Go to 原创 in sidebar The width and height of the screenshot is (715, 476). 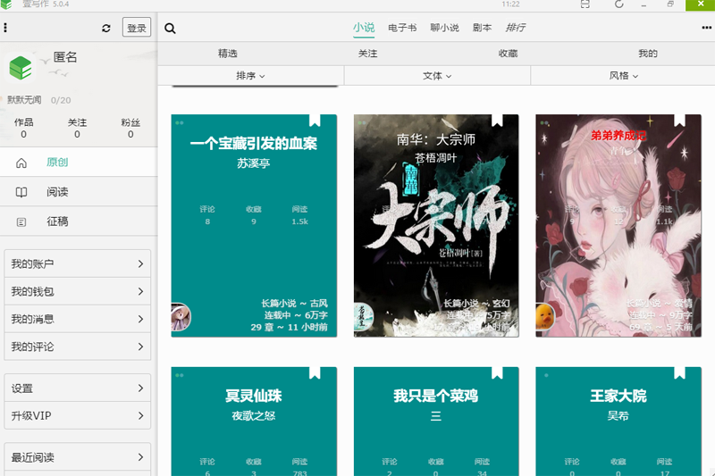[79, 163]
